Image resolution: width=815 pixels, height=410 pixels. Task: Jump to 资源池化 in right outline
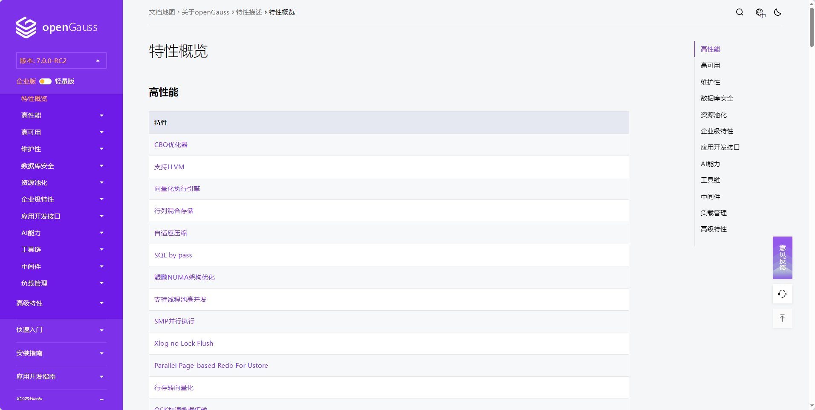714,115
